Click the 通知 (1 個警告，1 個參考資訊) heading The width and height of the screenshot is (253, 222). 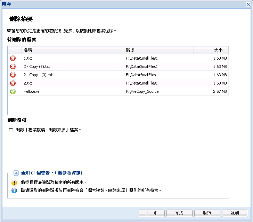51,173
